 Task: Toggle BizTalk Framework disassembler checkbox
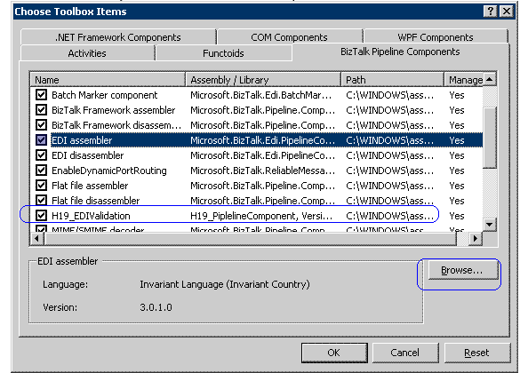pyautogui.click(x=42, y=125)
